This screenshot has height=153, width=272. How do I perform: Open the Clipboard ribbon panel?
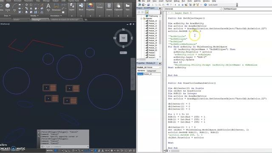[118, 7]
